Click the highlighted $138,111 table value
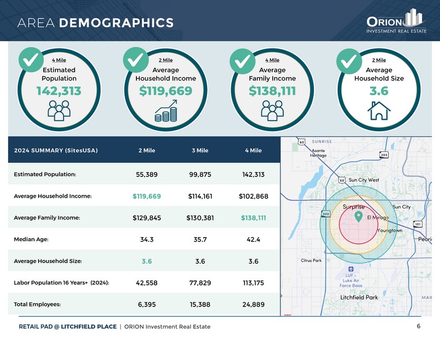 pyautogui.click(x=253, y=217)
